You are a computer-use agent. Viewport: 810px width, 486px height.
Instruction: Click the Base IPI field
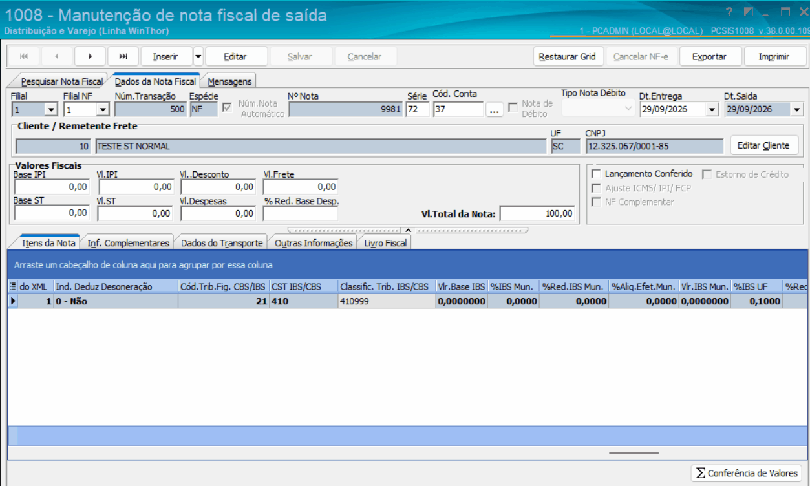click(51, 187)
